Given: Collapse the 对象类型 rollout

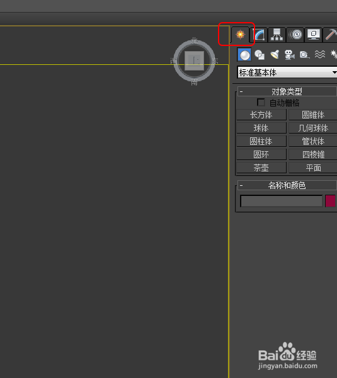Looking at the screenshot, I should [287, 91].
